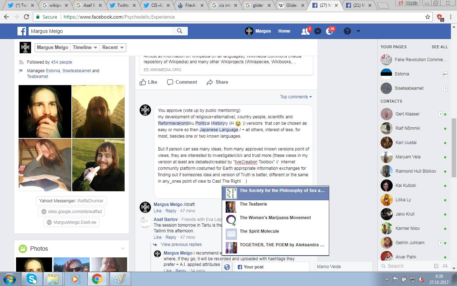Click the Facebook search magnifier icon
The image size is (457, 286).
180,31
